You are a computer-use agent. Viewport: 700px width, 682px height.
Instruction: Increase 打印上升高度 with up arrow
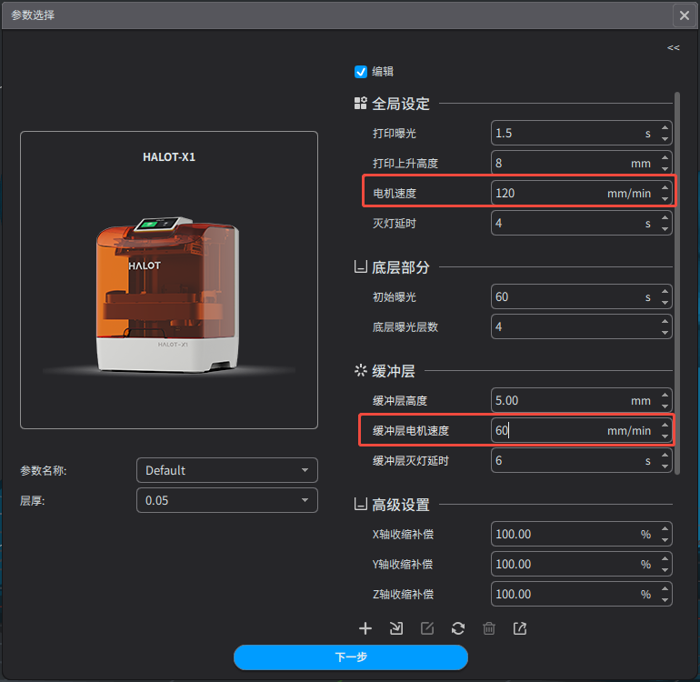pos(665,157)
